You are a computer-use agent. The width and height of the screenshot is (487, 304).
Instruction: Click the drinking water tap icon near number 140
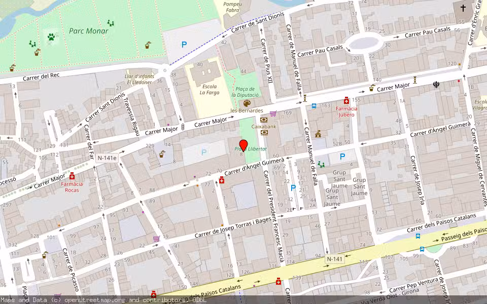point(372,88)
